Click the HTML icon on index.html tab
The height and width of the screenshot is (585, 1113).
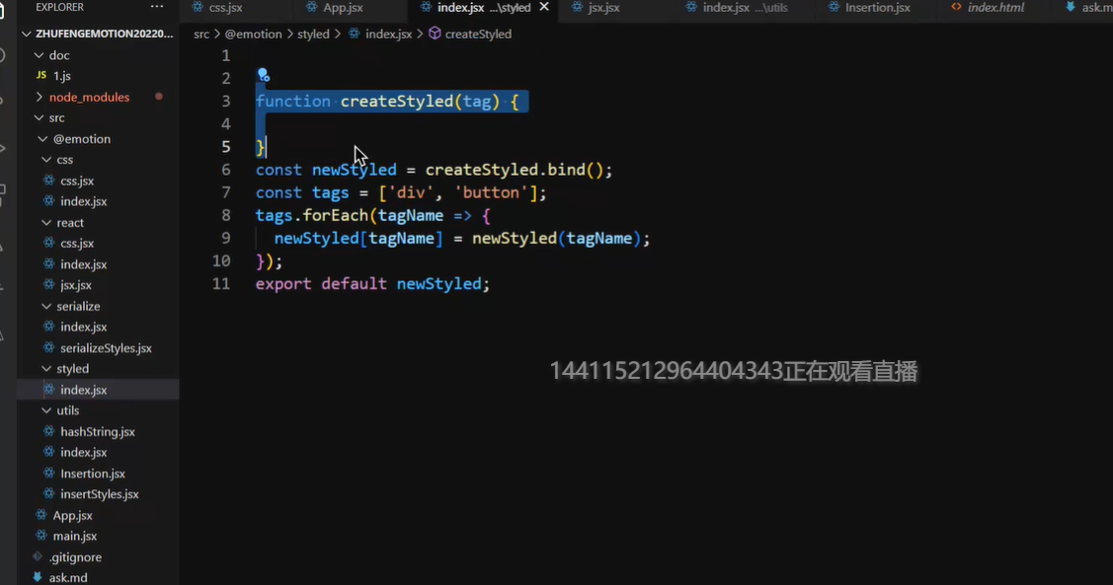point(956,8)
